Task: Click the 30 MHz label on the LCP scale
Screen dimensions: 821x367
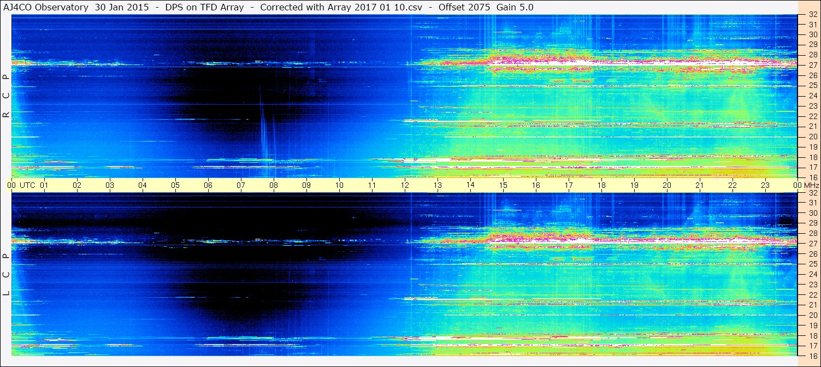Action: (812, 213)
